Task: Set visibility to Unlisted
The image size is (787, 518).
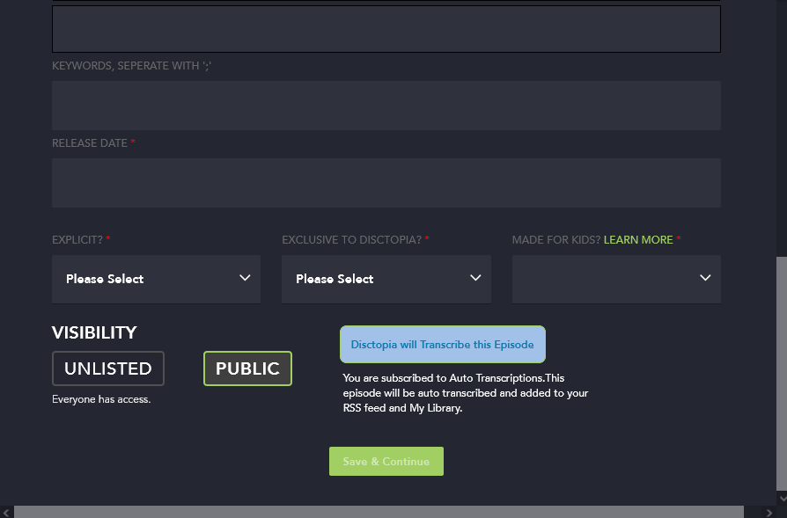Action: [108, 368]
